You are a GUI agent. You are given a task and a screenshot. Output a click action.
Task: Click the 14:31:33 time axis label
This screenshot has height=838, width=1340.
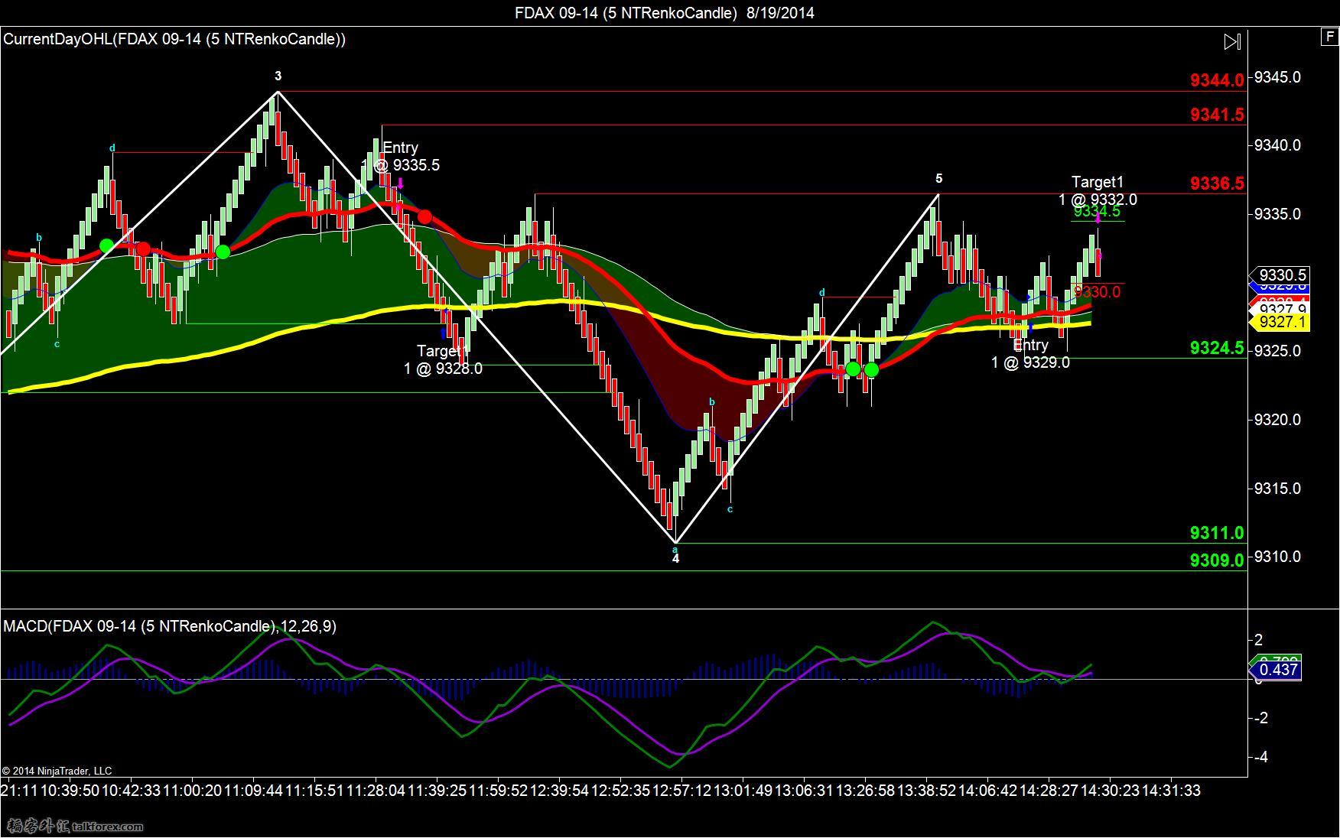point(1171,791)
